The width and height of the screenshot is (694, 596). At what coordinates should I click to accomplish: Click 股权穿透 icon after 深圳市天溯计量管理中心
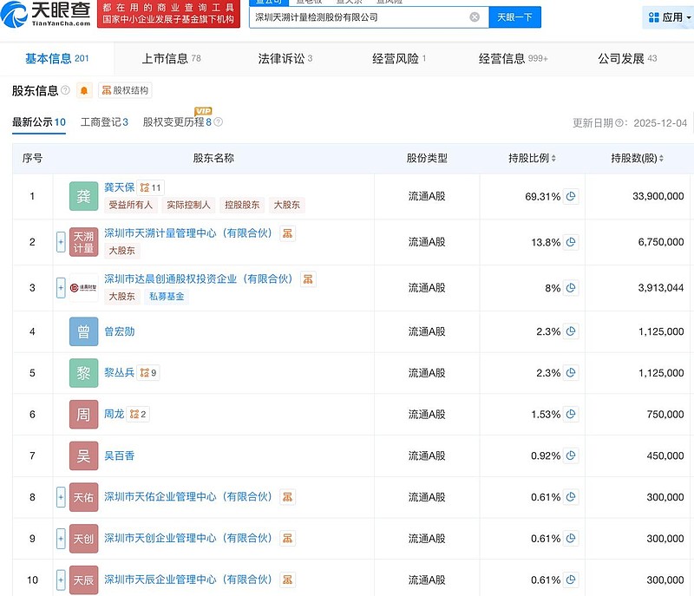[x=289, y=233]
